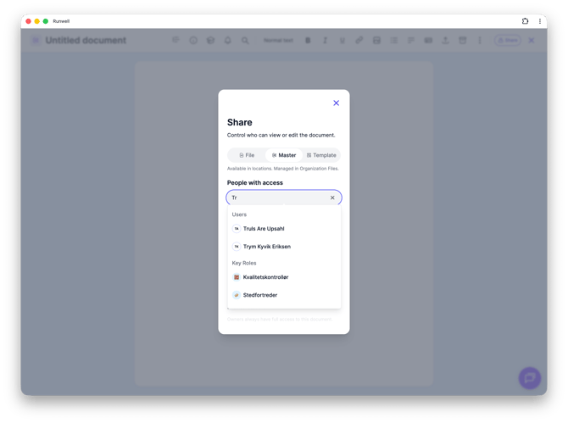
Task: Toggle bold formatting in the toolbar
Action: (x=308, y=40)
